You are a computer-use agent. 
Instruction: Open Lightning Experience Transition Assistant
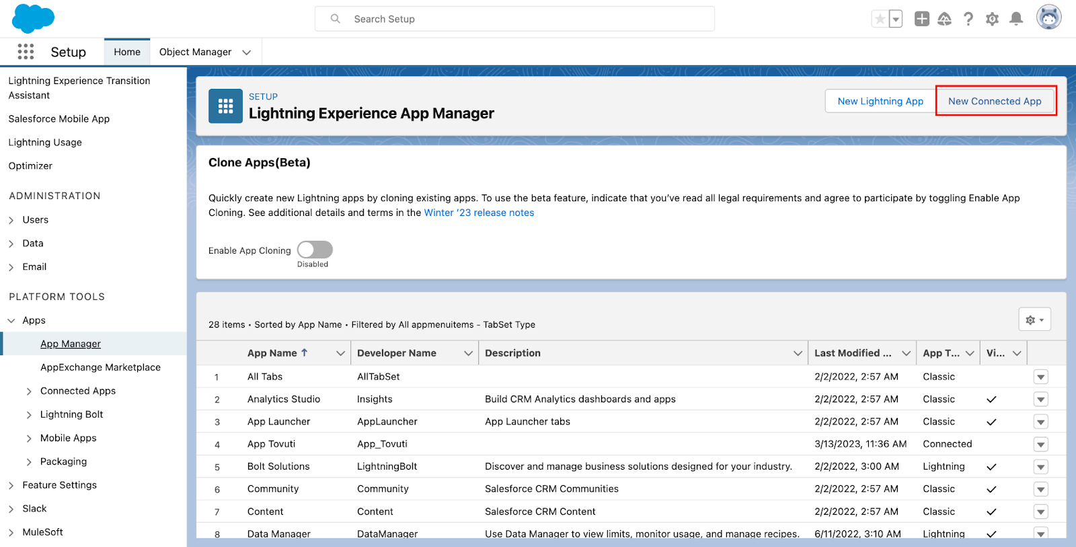pos(79,88)
